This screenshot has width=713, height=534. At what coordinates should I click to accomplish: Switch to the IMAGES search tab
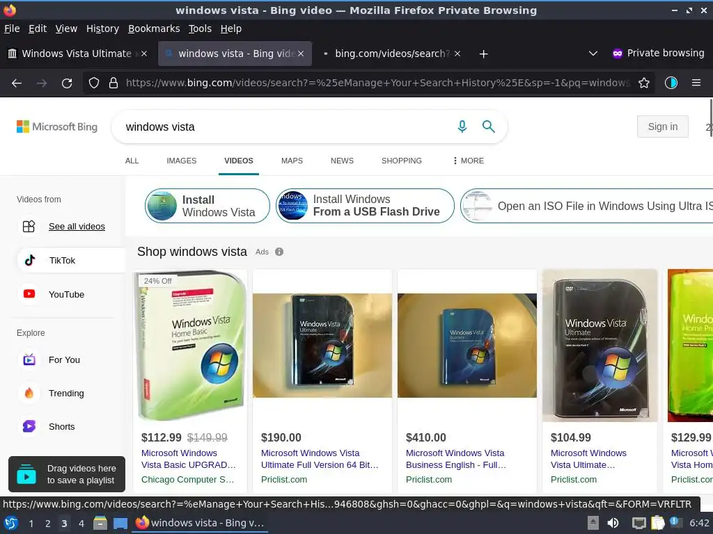(182, 161)
